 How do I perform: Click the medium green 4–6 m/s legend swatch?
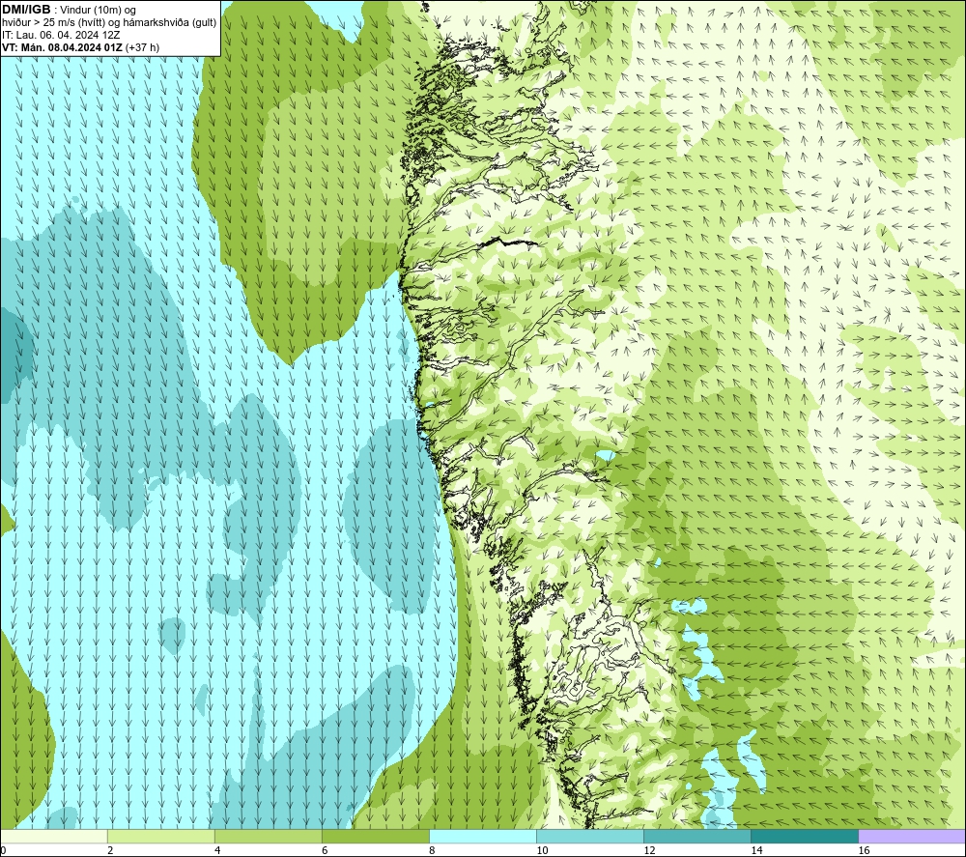click(x=269, y=836)
